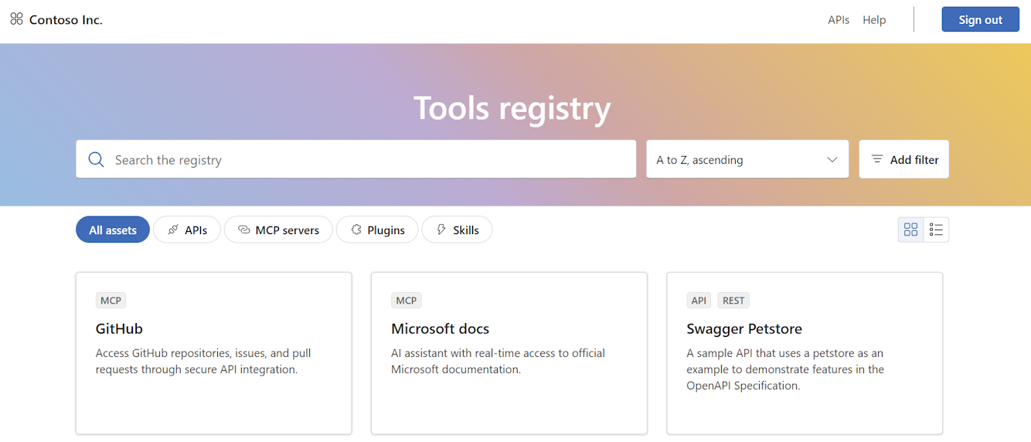
Task: Expand sort options using chevron arrow
Action: (x=832, y=159)
